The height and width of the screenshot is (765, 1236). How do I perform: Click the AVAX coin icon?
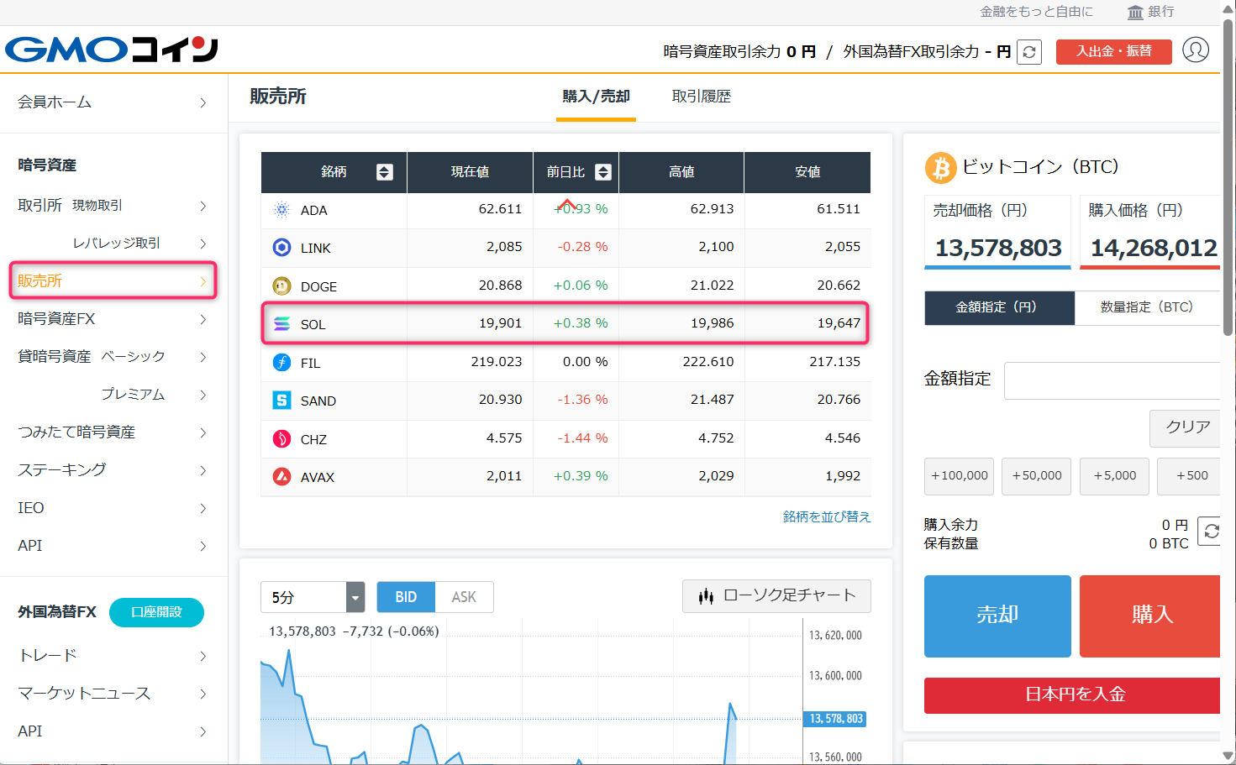[282, 477]
